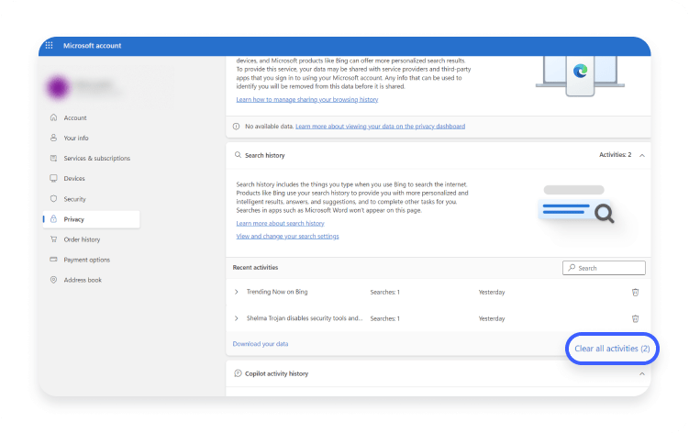Click the Account home icon
This screenshot has width=689, height=433.
pyautogui.click(x=53, y=117)
